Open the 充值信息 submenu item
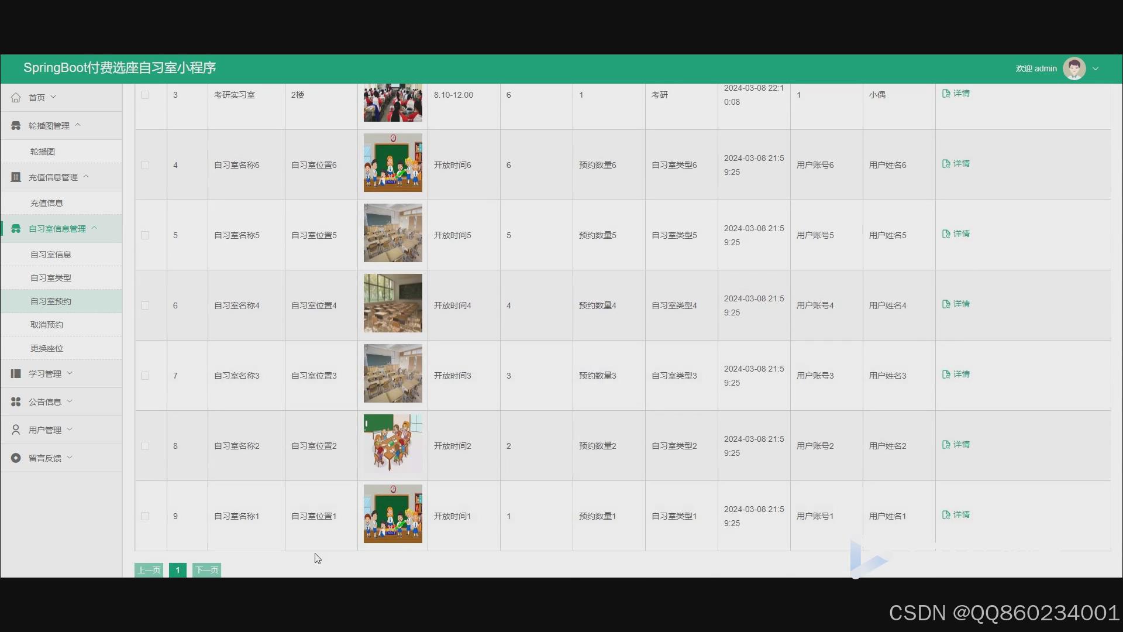 [61, 203]
